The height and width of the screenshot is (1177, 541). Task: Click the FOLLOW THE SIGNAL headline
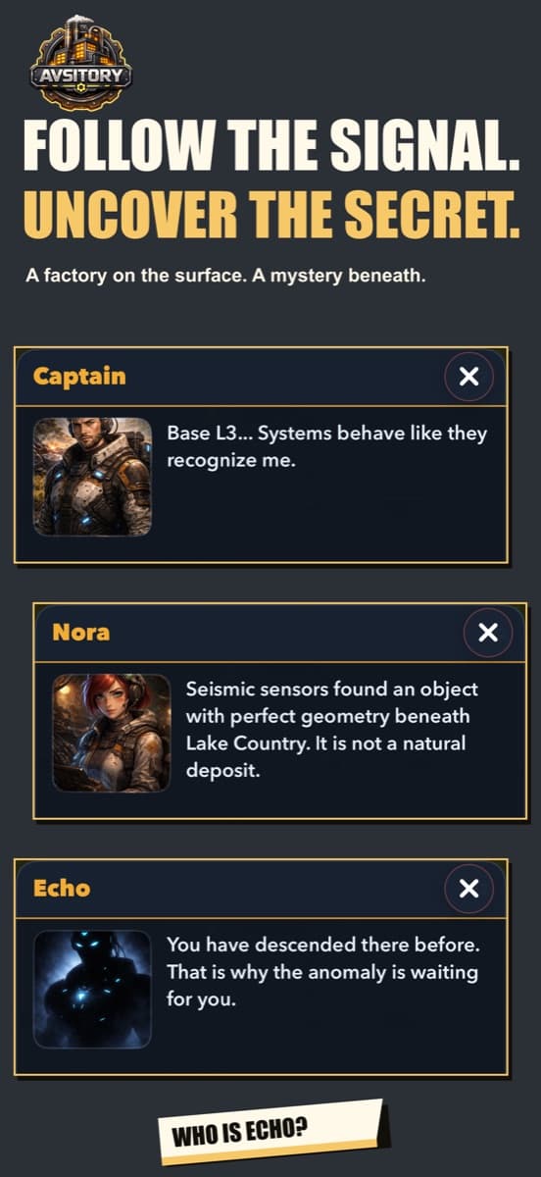270,147
